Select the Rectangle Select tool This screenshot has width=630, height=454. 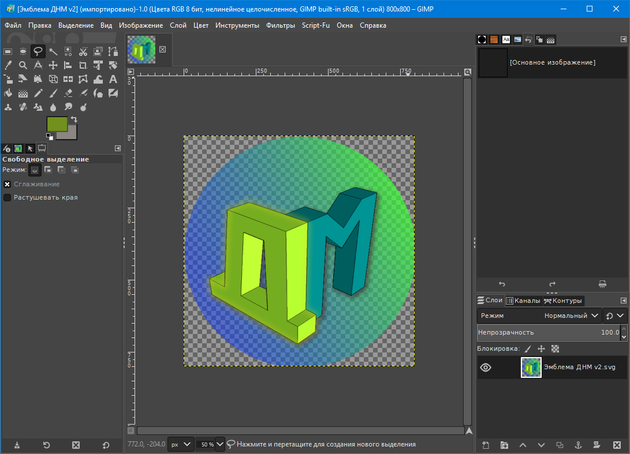[8, 51]
